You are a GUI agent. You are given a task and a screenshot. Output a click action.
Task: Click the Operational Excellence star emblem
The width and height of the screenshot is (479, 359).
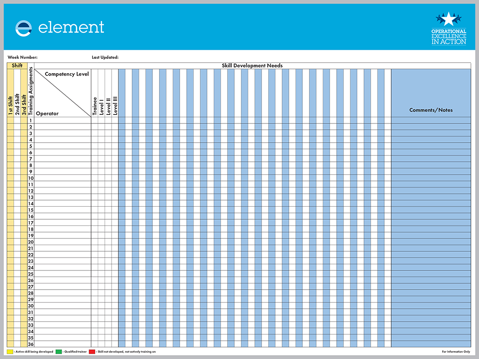tap(449, 20)
